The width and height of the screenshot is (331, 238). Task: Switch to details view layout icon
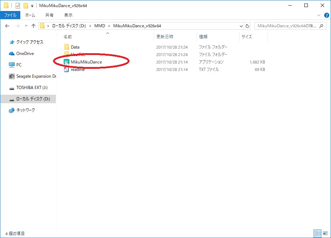tap(317, 233)
